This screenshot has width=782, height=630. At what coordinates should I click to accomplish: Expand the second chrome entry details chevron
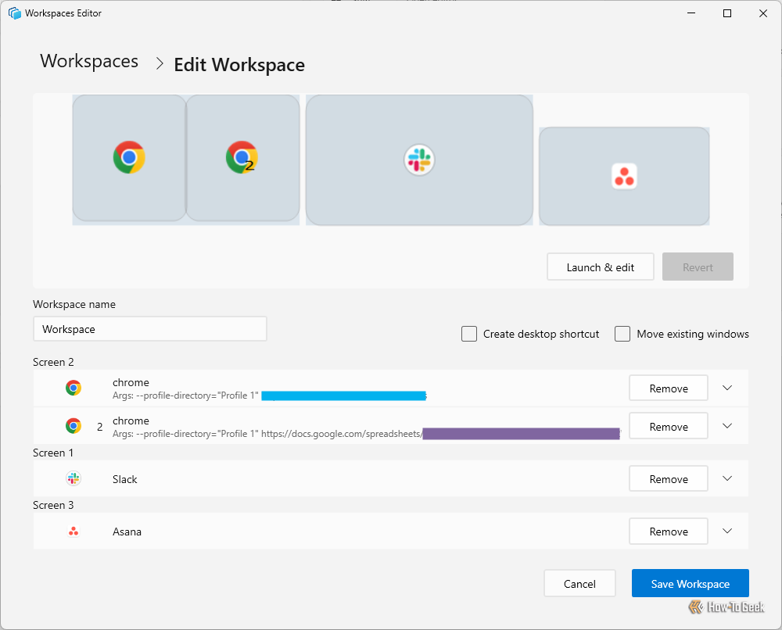pos(727,426)
